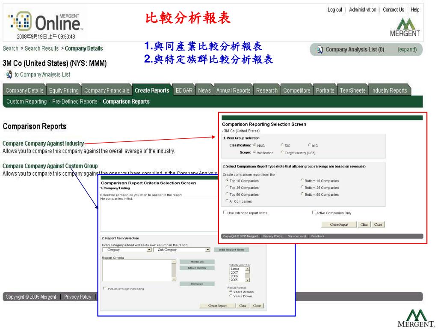
Task: Click Add Report Item button
Action: pos(231,250)
